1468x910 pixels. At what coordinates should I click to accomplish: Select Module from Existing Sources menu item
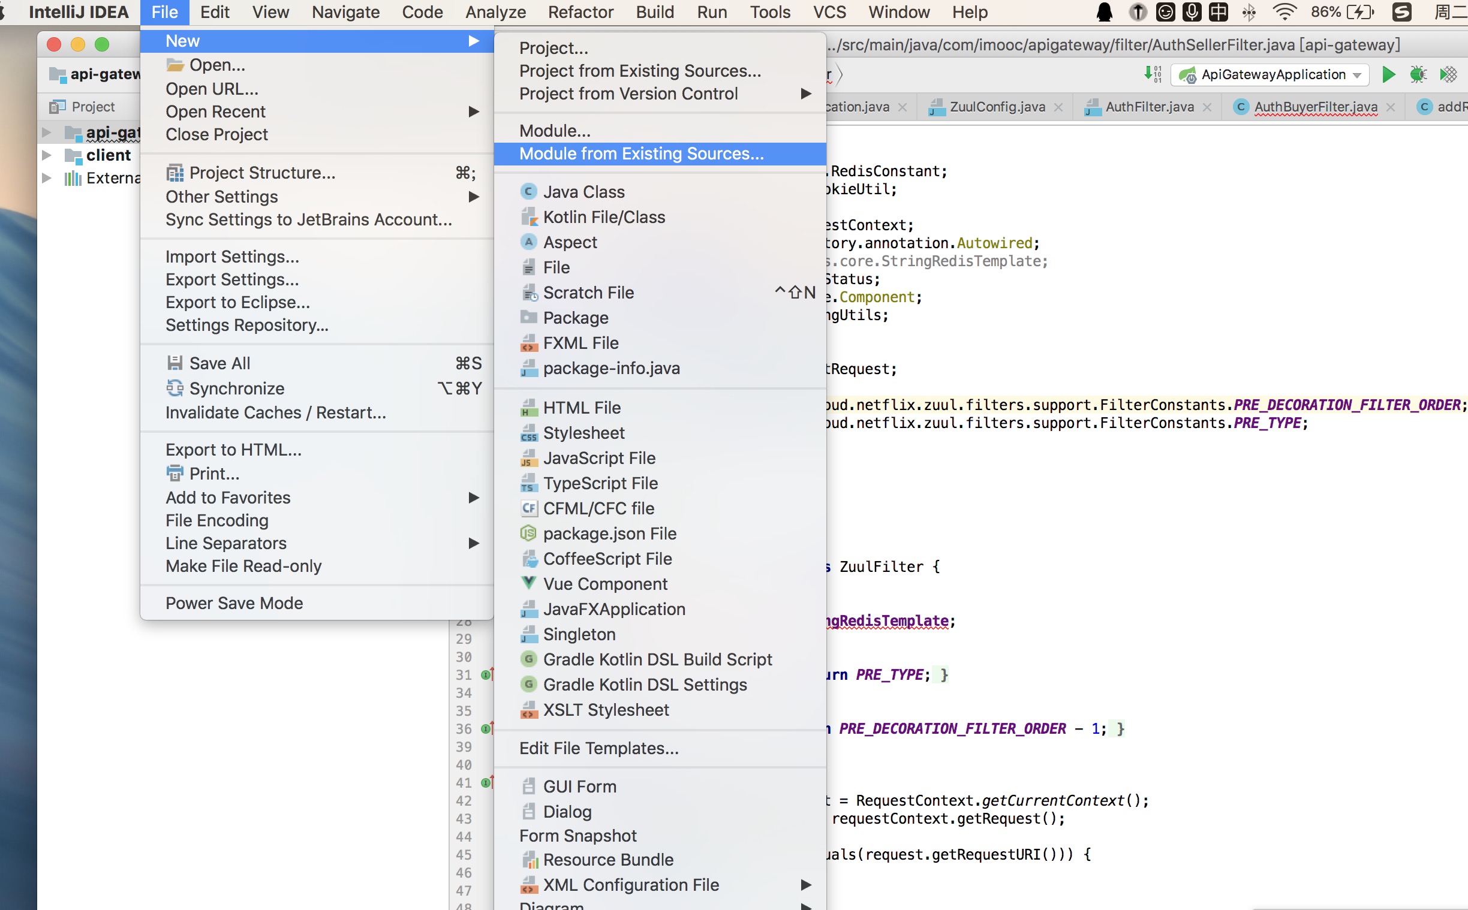tap(640, 154)
